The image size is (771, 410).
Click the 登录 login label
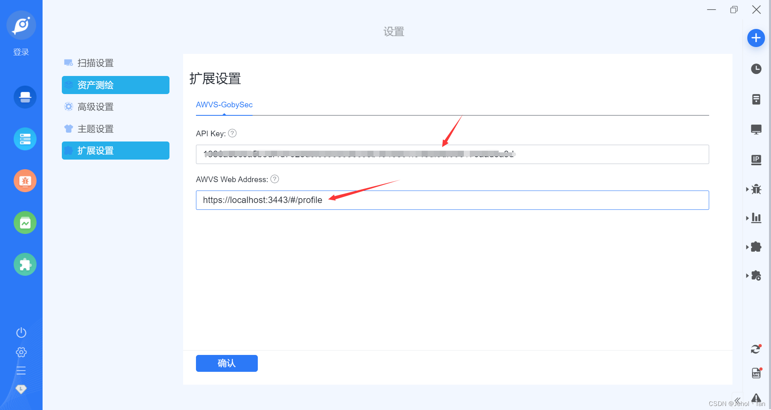pos(21,52)
